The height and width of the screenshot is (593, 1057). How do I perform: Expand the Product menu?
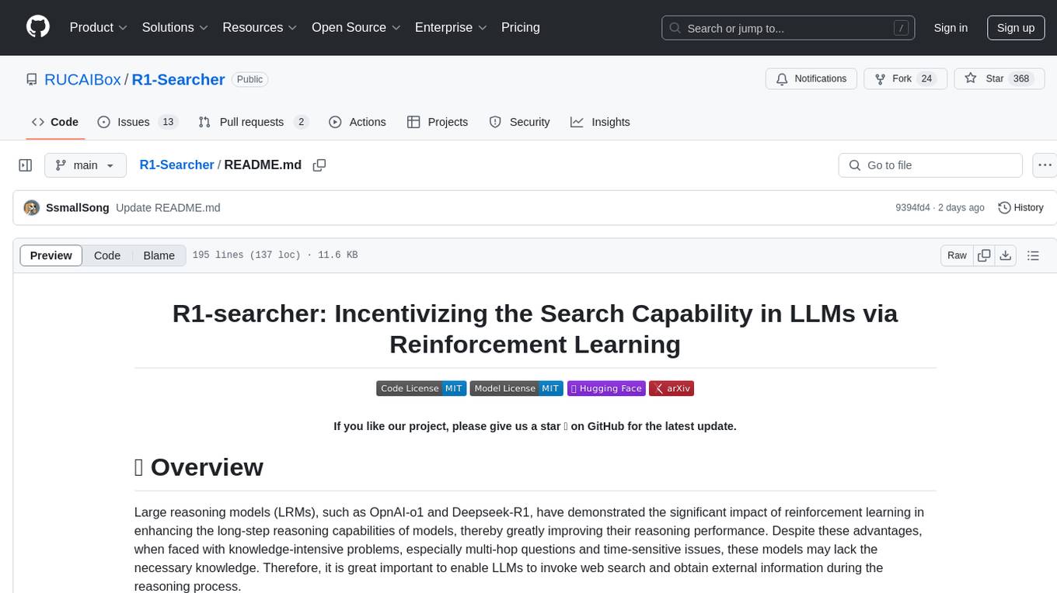[98, 27]
